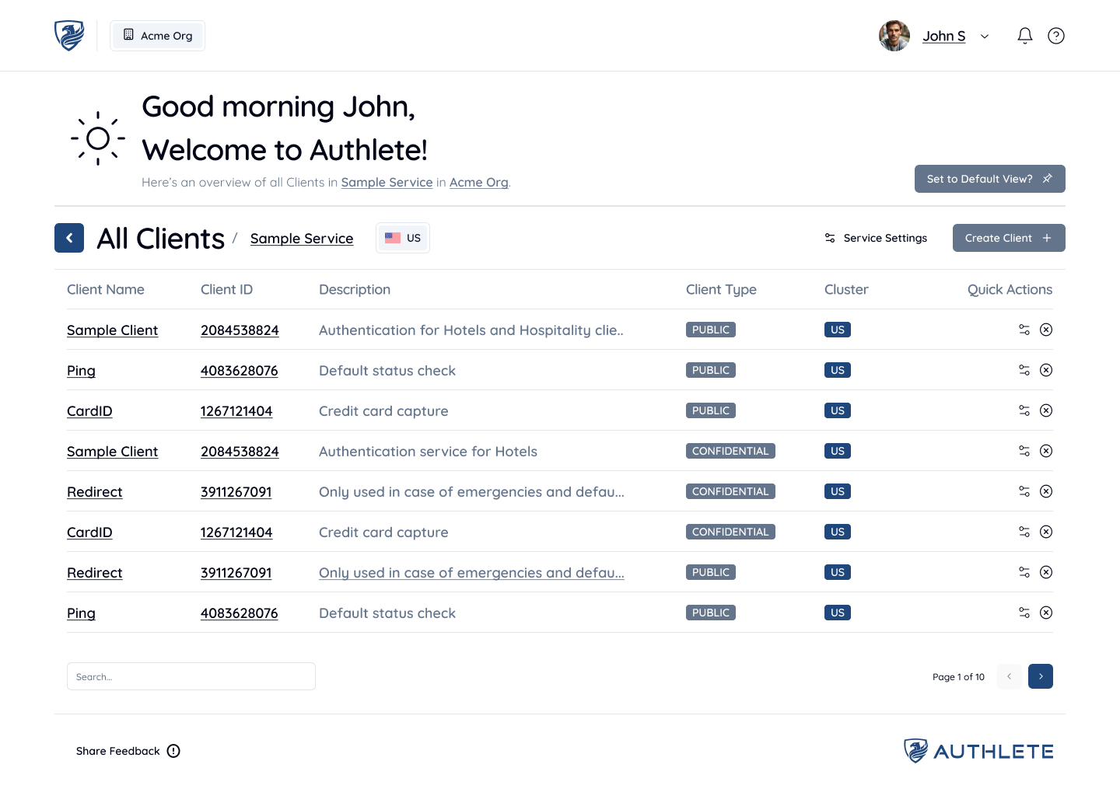The height and width of the screenshot is (796, 1120).
Task: Open Sample Service breadcrumb beside All Clients
Action: coord(302,239)
